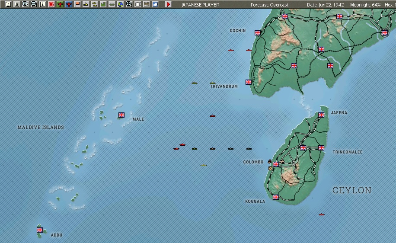Click the Japanese rising sun flag icon
Viewport: 396px width, 243px height.
tap(51, 4)
